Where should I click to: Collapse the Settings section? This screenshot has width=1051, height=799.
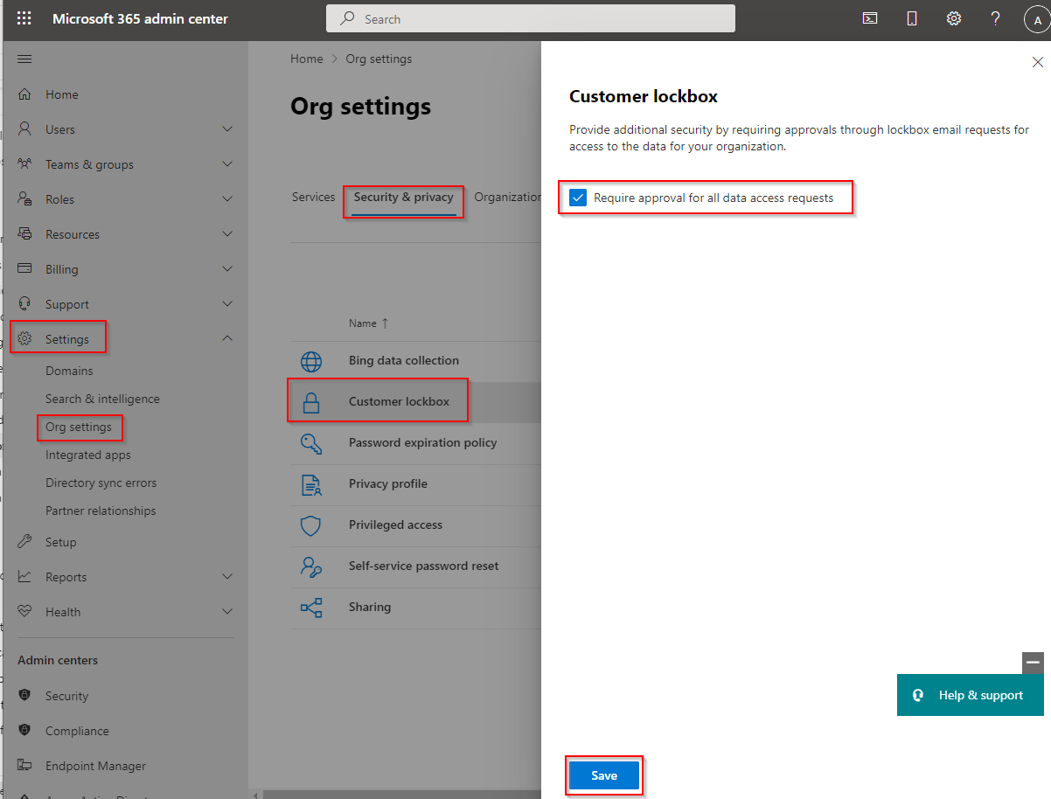point(227,338)
